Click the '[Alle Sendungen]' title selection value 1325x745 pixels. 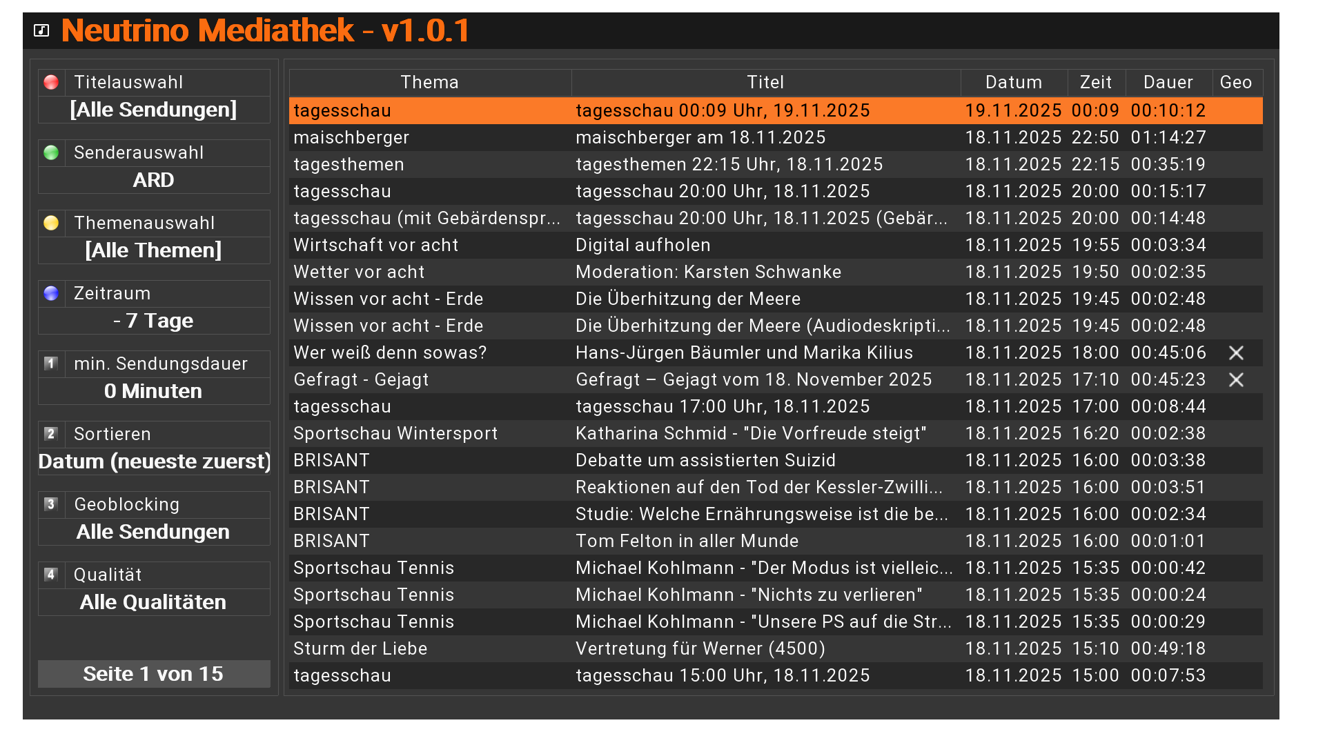pos(153,110)
